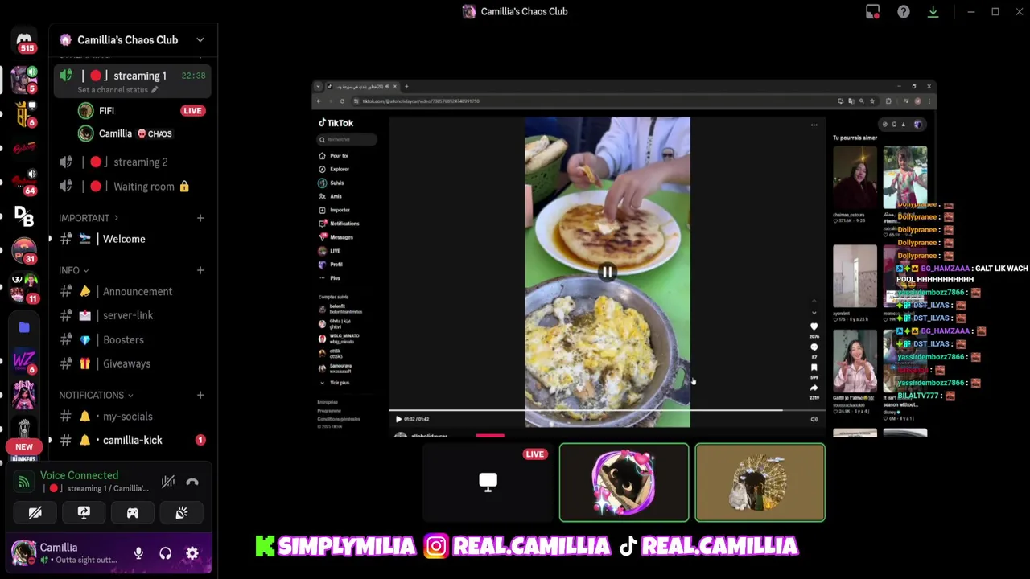Toggle the TikTok video volume speaker icon
Image resolution: width=1030 pixels, height=579 pixels.
tap(814, 419)
